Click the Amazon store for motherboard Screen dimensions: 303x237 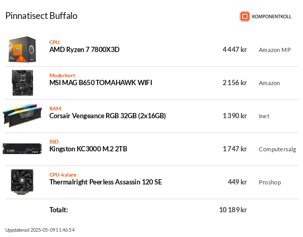tap(269, 83)
